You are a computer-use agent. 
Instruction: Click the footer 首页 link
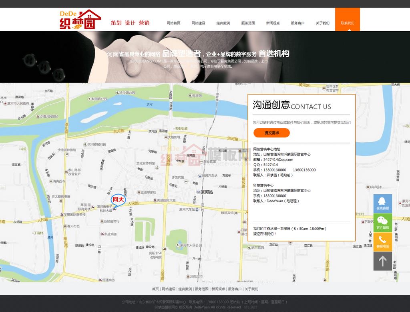[155, 289]
